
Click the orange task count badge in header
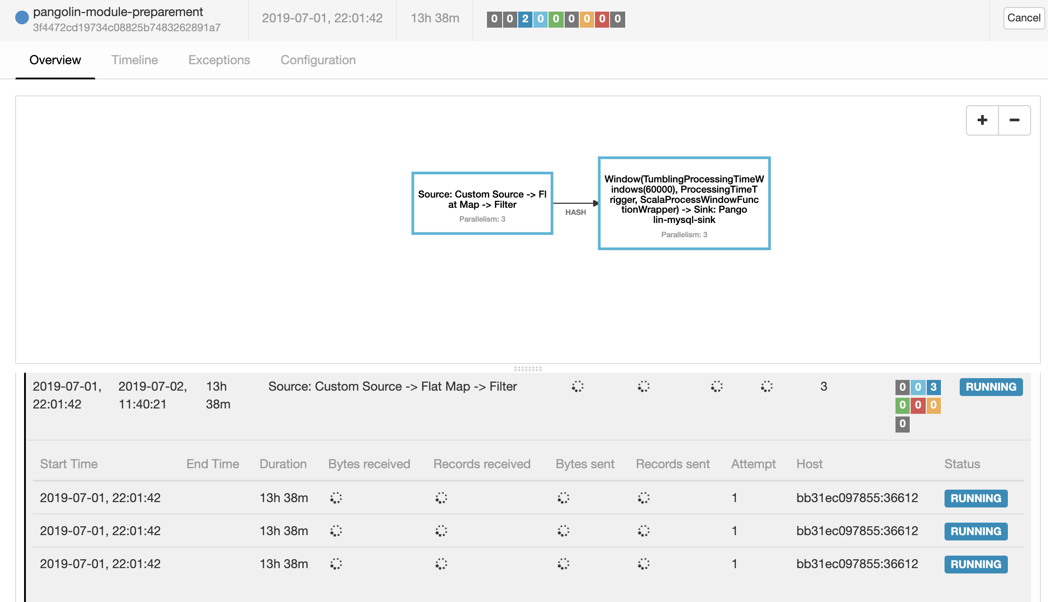click(x=586, y=19)
